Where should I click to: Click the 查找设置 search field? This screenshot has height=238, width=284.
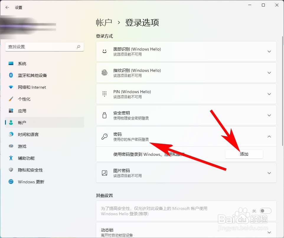point(45,47)
